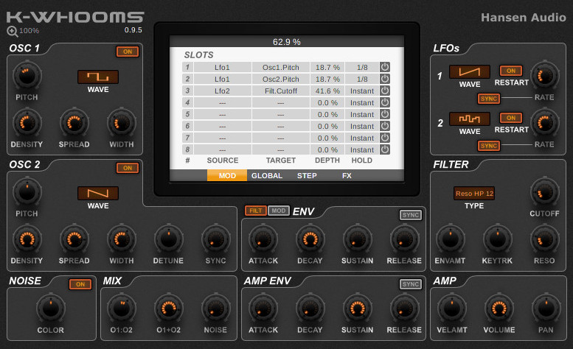
Task: Turn off OSC 2 with ON button
Action: point(128,168)
